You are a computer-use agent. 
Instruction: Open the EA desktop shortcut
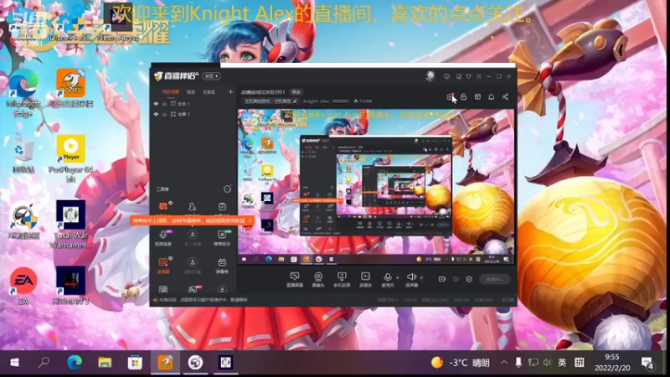click(x=23, y=286)
